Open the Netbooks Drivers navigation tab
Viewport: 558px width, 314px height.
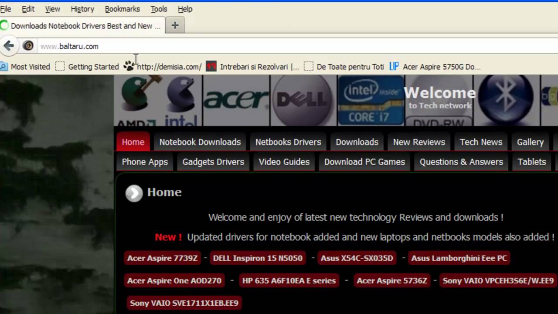click(x=288, y=142)
